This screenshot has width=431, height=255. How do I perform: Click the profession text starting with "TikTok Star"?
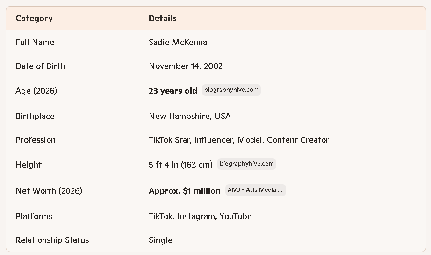point(238,140)
